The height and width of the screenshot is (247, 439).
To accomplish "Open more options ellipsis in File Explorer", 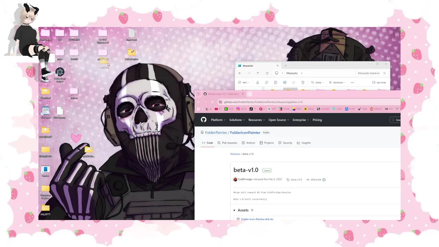I will [352, 82].
